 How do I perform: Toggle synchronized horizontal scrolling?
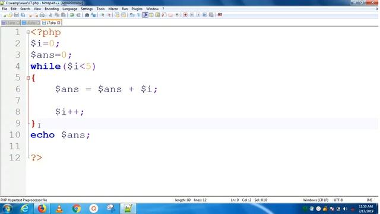click(123, 15)
